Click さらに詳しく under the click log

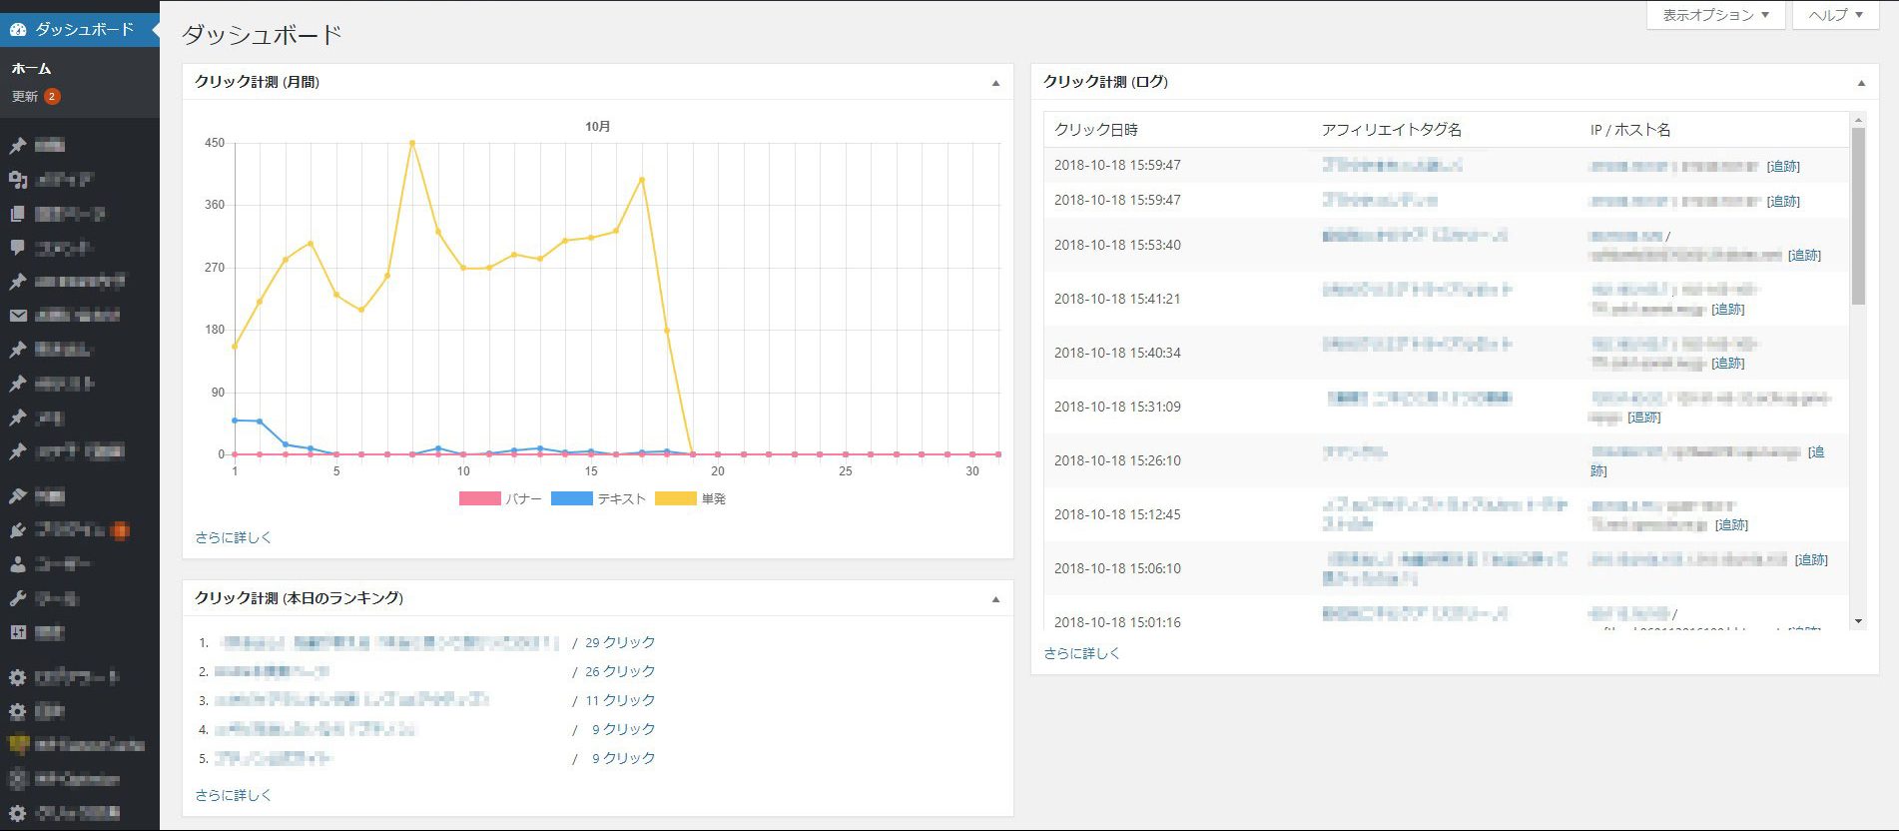1081,653
